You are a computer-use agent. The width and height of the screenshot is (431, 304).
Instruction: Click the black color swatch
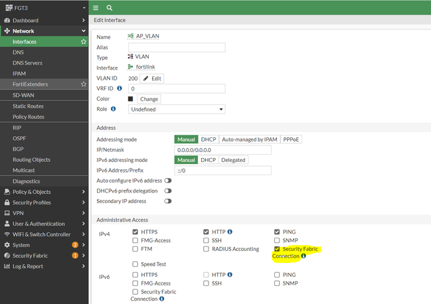click(x=131, y=99)
